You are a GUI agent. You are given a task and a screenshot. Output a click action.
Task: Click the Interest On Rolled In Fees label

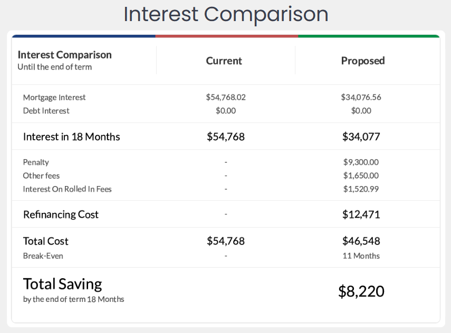click(x=68, y=189)
